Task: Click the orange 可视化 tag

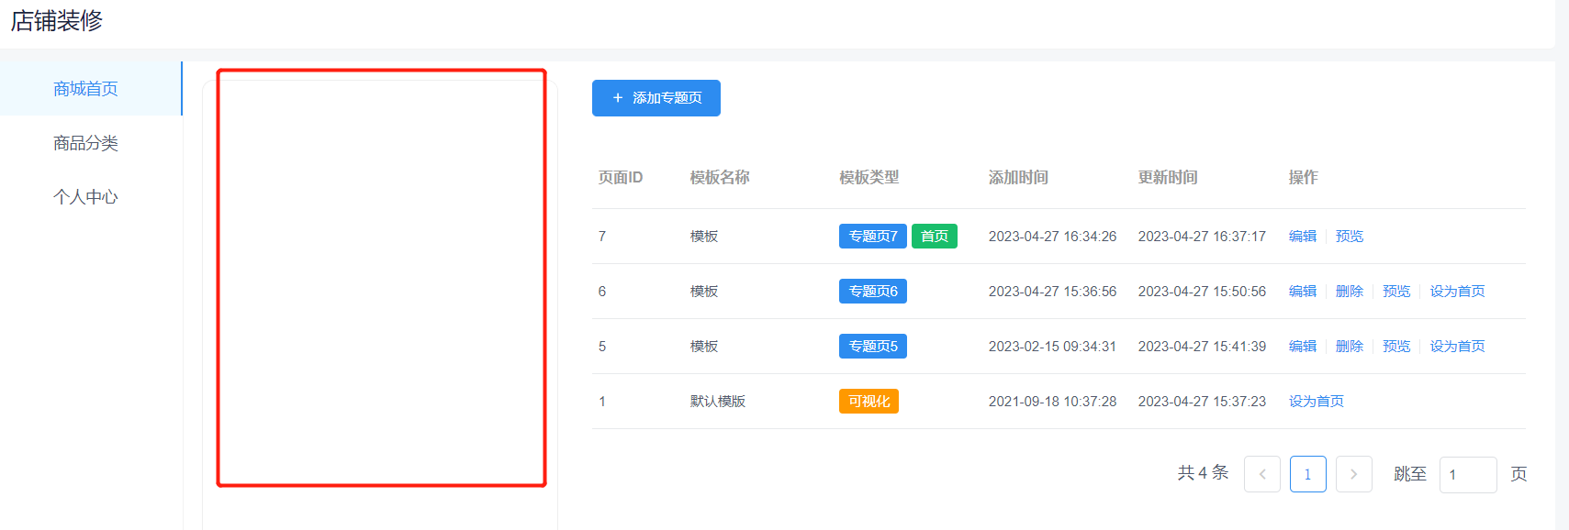Action: coord(869,402)
